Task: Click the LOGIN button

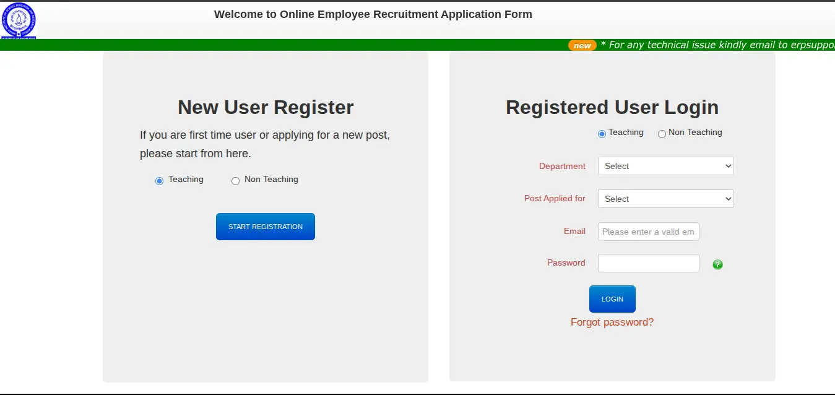Action: point(612,299)
